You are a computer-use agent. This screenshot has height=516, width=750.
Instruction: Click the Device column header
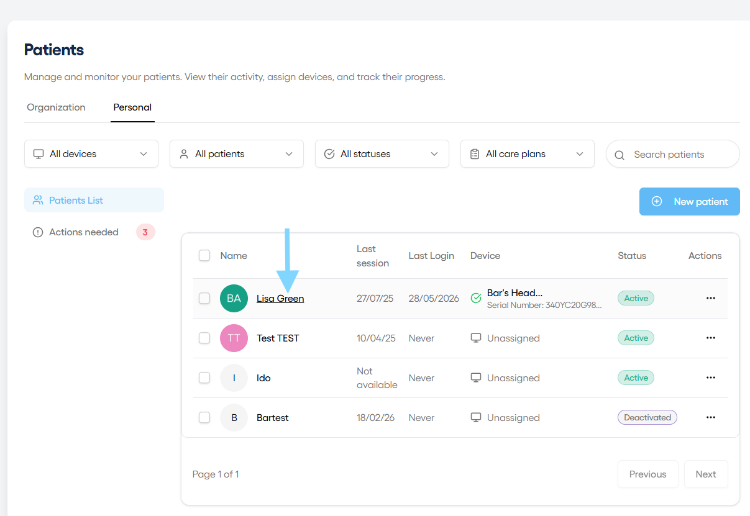(x=485, y=255)
